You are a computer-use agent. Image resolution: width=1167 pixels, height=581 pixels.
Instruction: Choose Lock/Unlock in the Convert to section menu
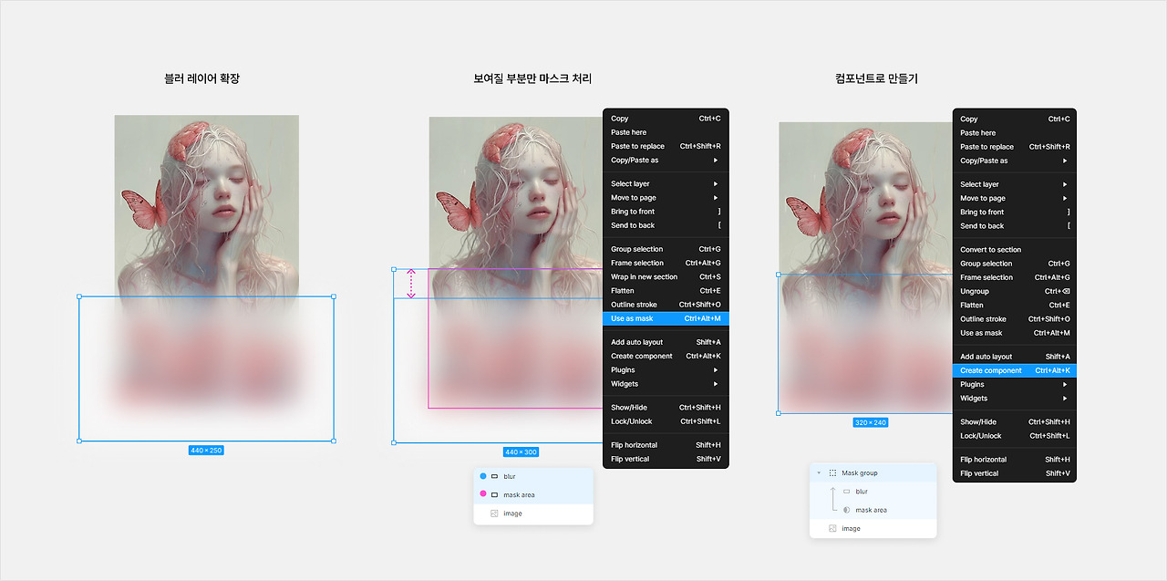tap(1015, 436)
